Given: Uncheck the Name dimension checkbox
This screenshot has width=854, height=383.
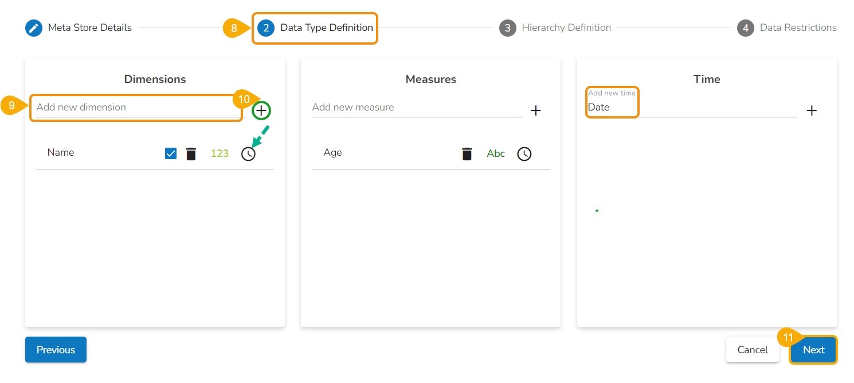Looking at the screenshot, I should (x=171, y=153).
